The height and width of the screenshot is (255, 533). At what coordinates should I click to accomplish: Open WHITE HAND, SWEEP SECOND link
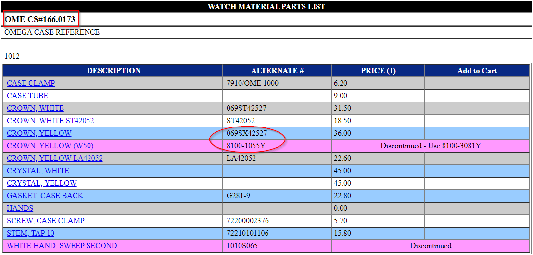click(x=62, y=245)
